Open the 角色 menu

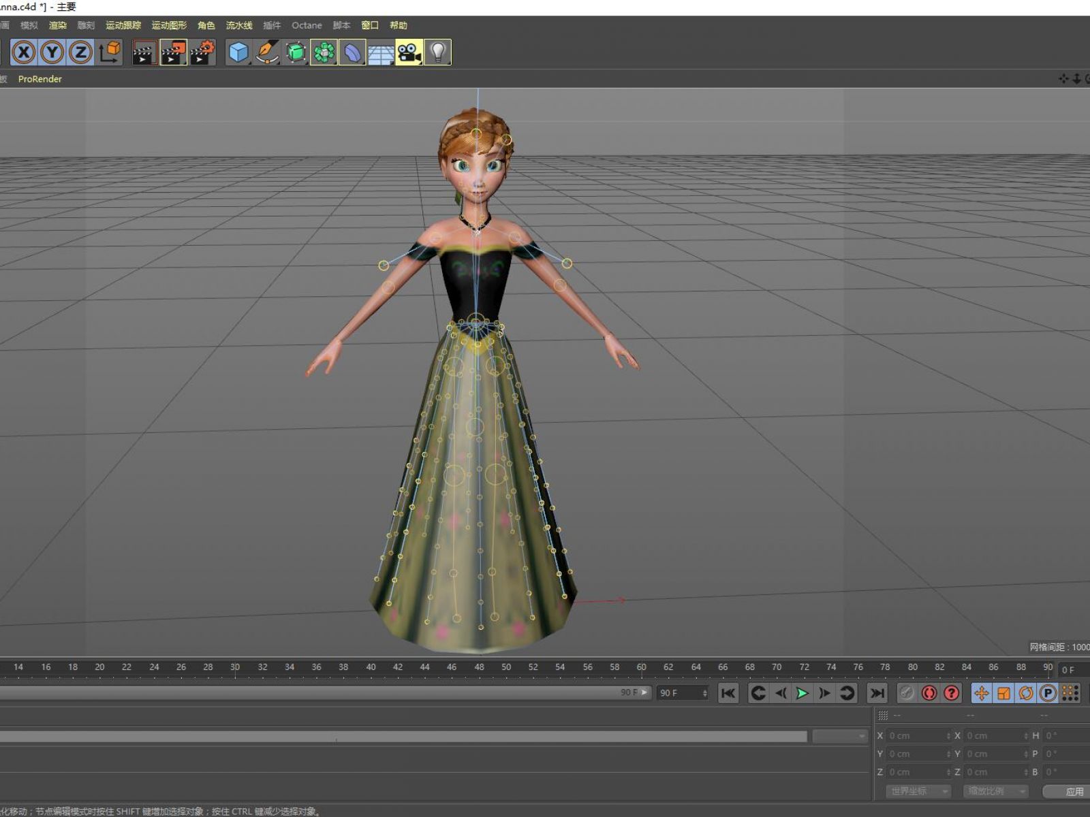[x=206, y=25]
